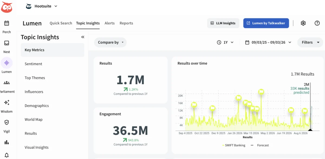The height and width of the screenshot is (159, 325).
Task: Open the 09/03/25 – 09/03/26 date picker
Action: (x=268, y=42)
